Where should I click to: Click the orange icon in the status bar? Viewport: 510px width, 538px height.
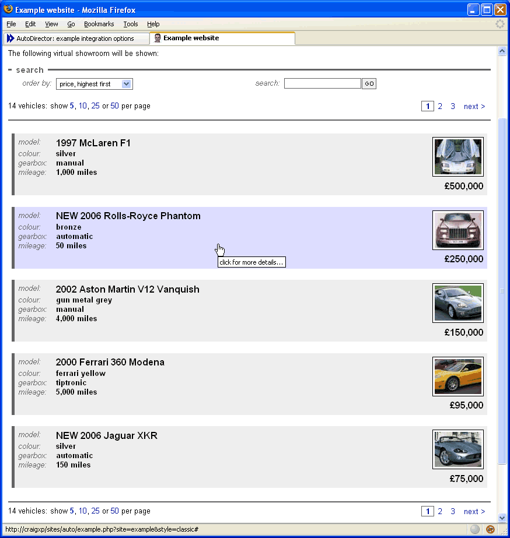click(490, 529)
